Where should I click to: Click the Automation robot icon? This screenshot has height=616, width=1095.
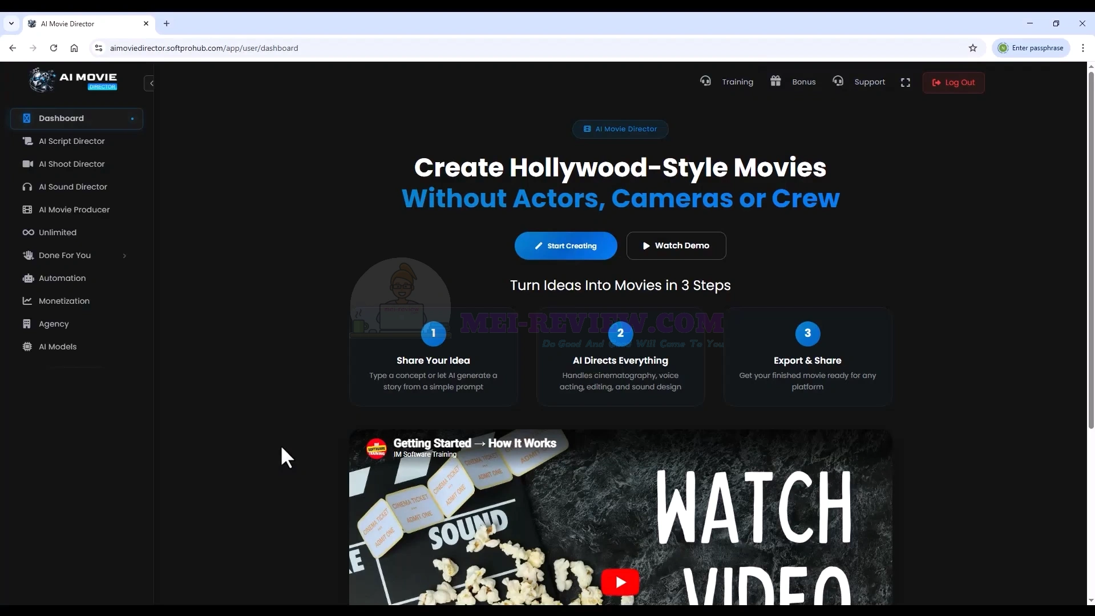[28, 278]
